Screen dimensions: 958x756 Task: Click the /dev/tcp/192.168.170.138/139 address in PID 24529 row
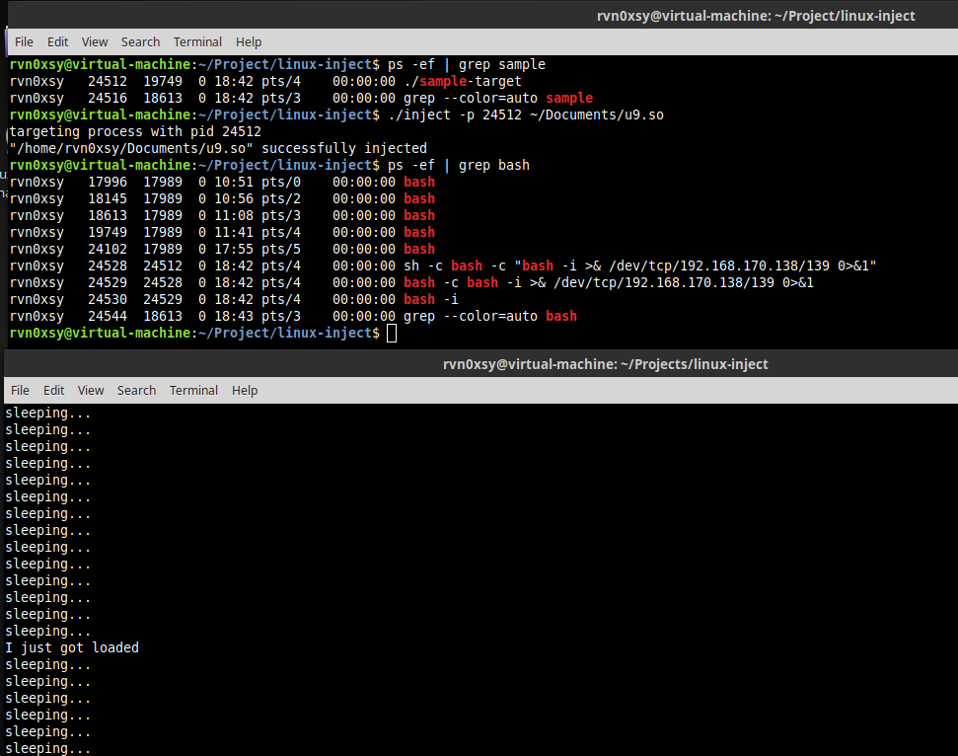pyautogui.click(x=664, y=283)
